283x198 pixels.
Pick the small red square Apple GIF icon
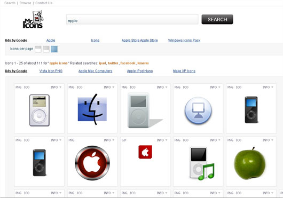145,152
